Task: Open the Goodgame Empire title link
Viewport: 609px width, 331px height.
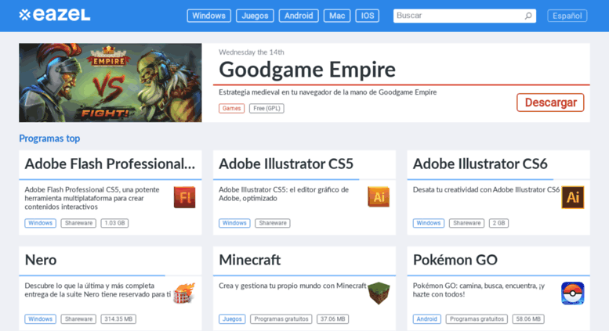Action: [x=307, y=70]
